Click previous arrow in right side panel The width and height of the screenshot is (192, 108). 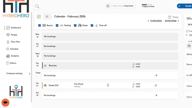(187, 35)
